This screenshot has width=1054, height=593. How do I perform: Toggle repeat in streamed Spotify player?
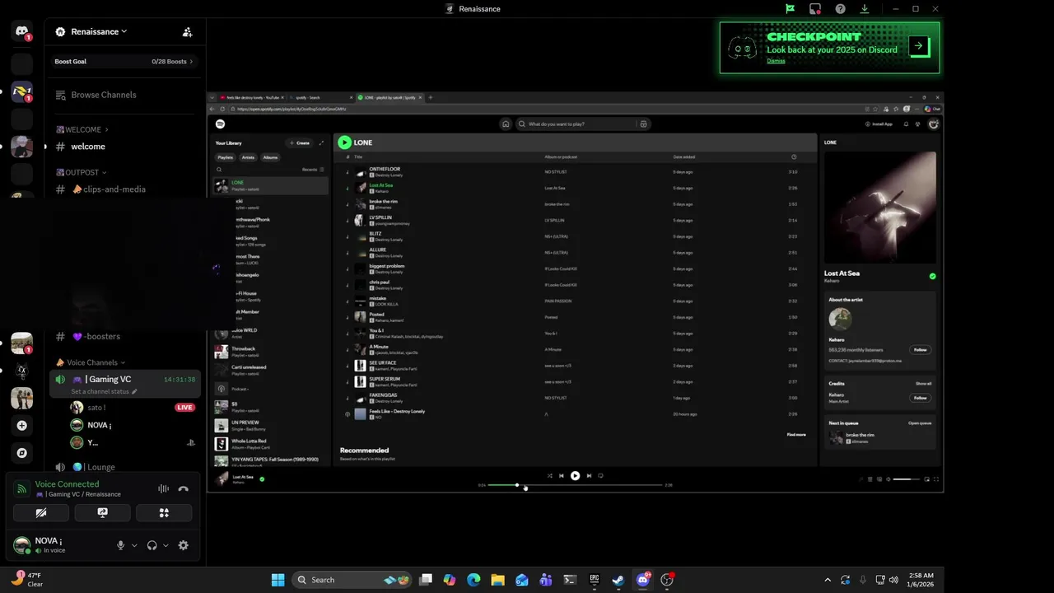(600, 475)
